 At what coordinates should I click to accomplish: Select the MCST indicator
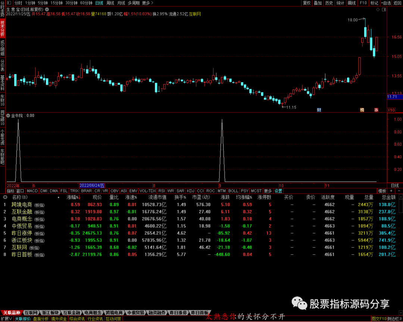pyautogui.click(x=256, y=191)
